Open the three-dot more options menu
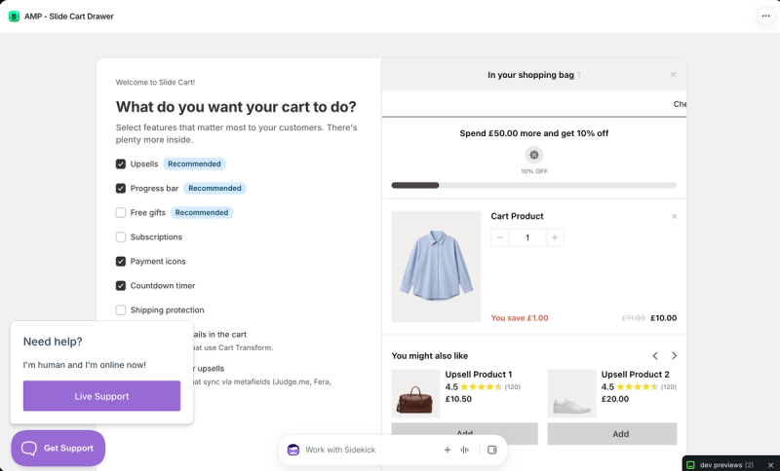 pyautogui.click(x=765, y=16)
